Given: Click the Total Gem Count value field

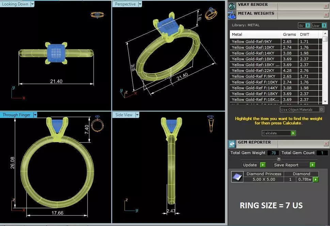Looking at the screenshot, I should point(322,153).
